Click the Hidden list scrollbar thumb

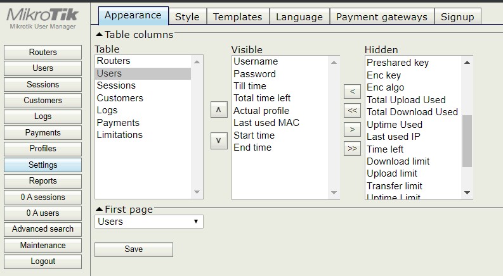(467, 141)
